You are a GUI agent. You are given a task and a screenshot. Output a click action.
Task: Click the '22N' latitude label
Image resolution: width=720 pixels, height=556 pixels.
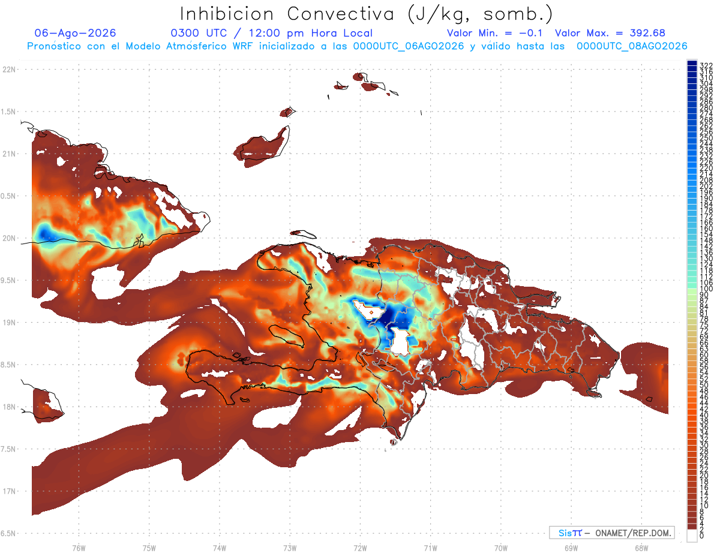(x=9, y=69)
